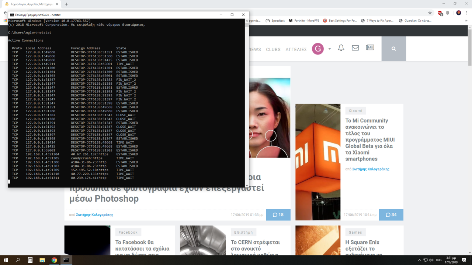Open the Windows Start menu
Viewport: 472px width, 265px height.
pos(6,260)
